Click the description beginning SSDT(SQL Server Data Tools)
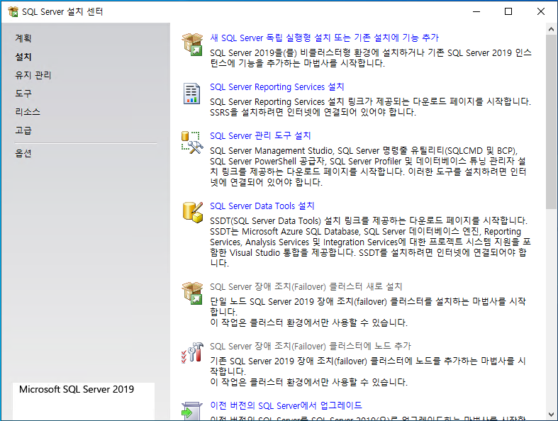558x421 pixels. click(x=370, y=242)
